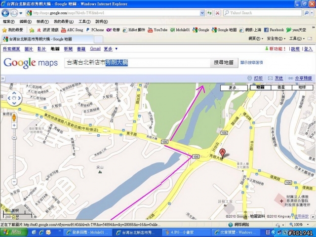Click the 影片 link
316x237 pixels.
[x=41, y=49]
